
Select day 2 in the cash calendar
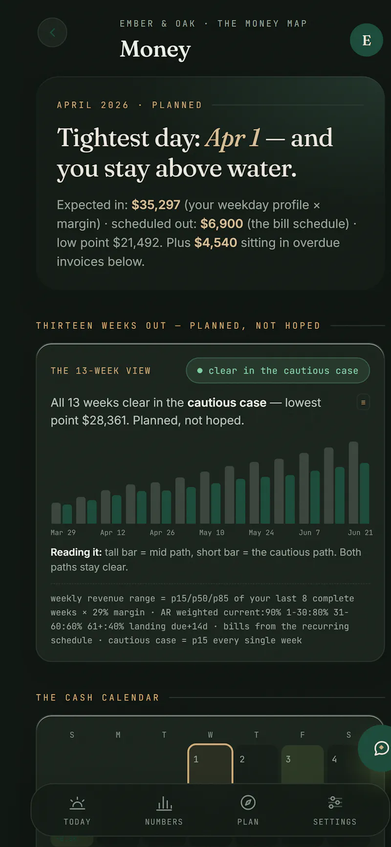[x=257, y=764]
